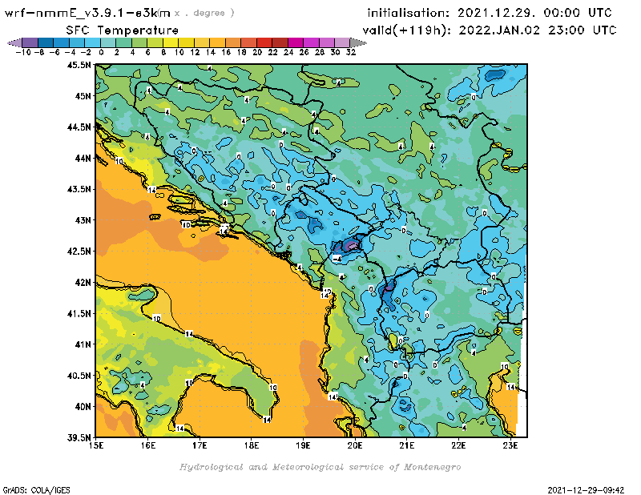Click the SFC Temperature heading
Screen dimensions: 641x495
(x=123, y=30)
